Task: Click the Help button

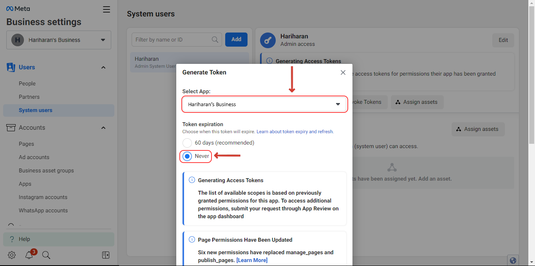Action: pos(59,239)
